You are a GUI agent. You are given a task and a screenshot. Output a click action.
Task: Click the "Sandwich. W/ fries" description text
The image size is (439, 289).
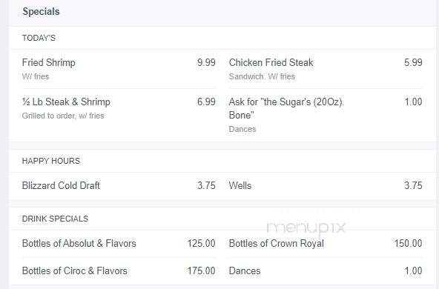262,76
